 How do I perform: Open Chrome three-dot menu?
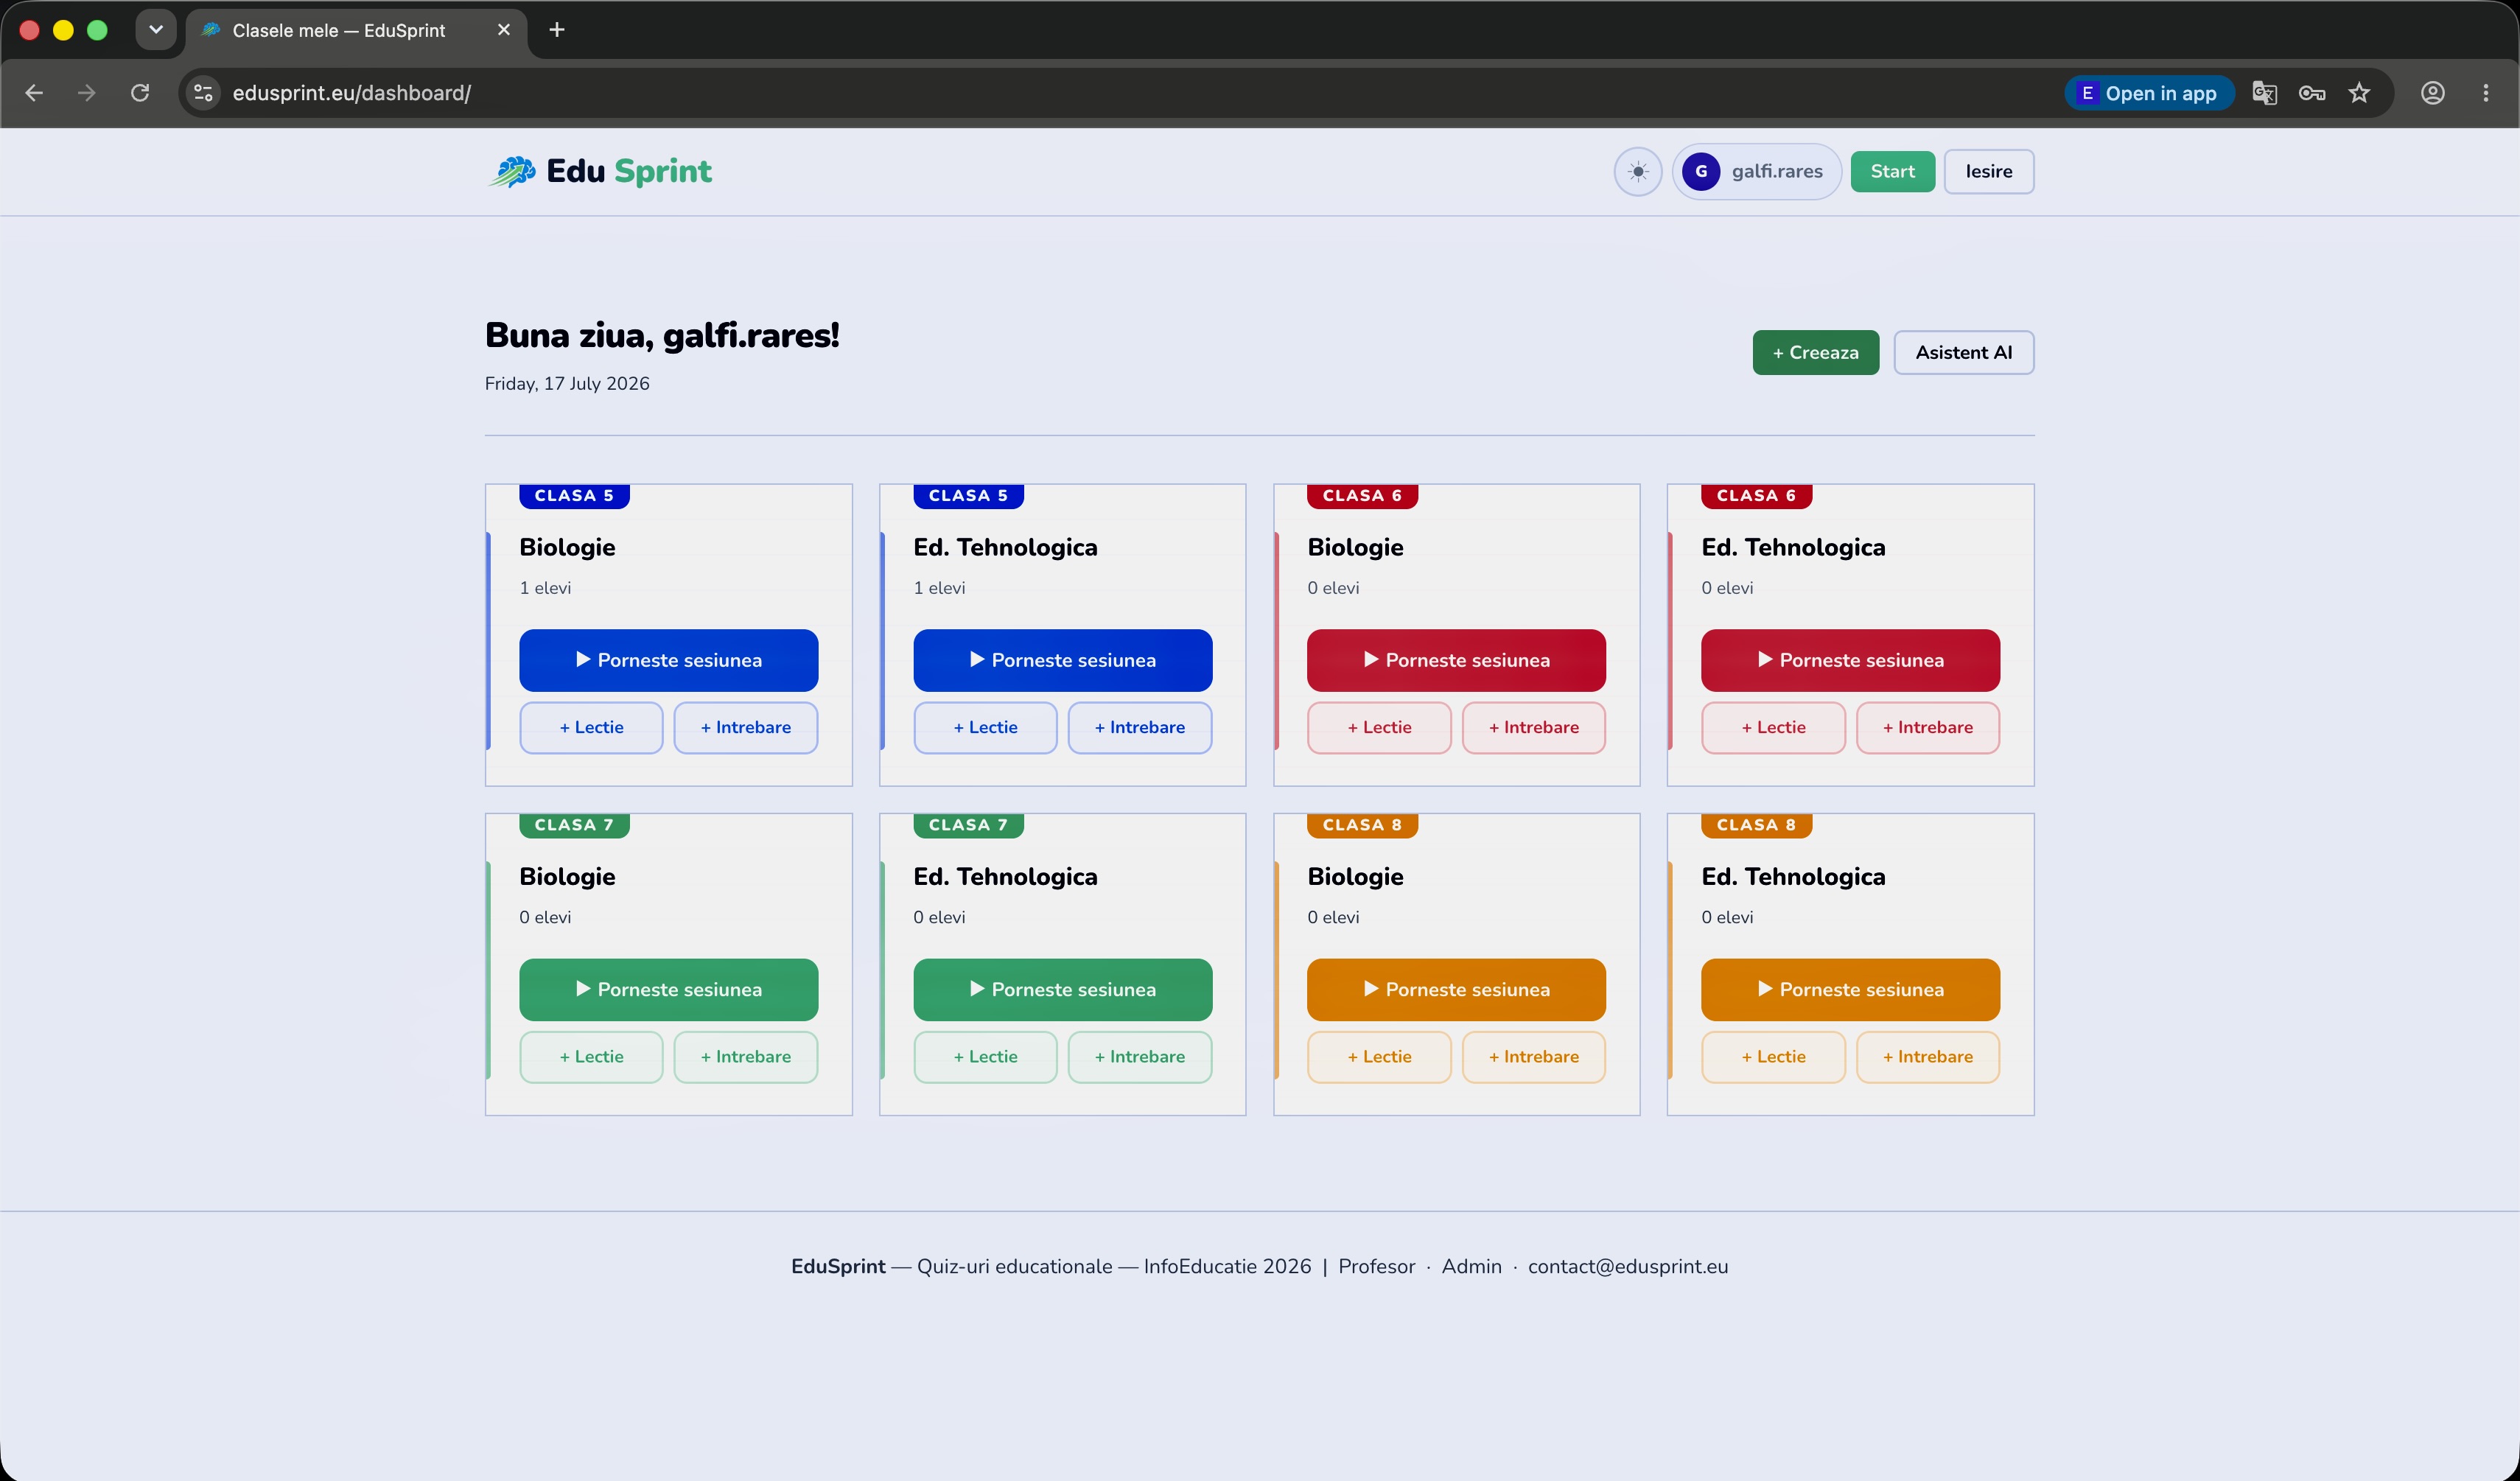[2485, 93]
